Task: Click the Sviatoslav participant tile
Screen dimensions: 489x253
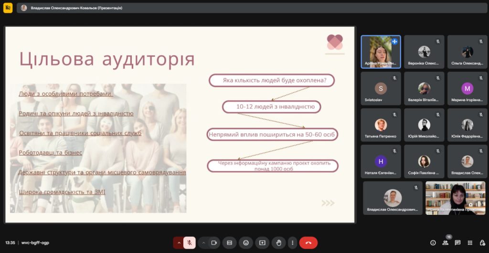Action: 381,89
